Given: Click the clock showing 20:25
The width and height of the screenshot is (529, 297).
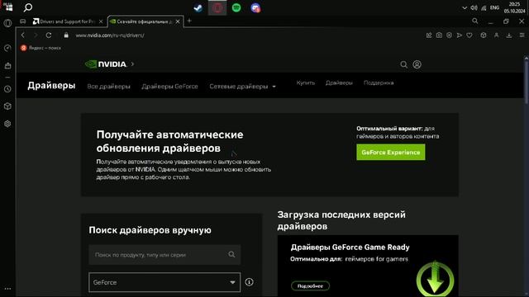Looking at the screenshot, I should tap(514, 4).
